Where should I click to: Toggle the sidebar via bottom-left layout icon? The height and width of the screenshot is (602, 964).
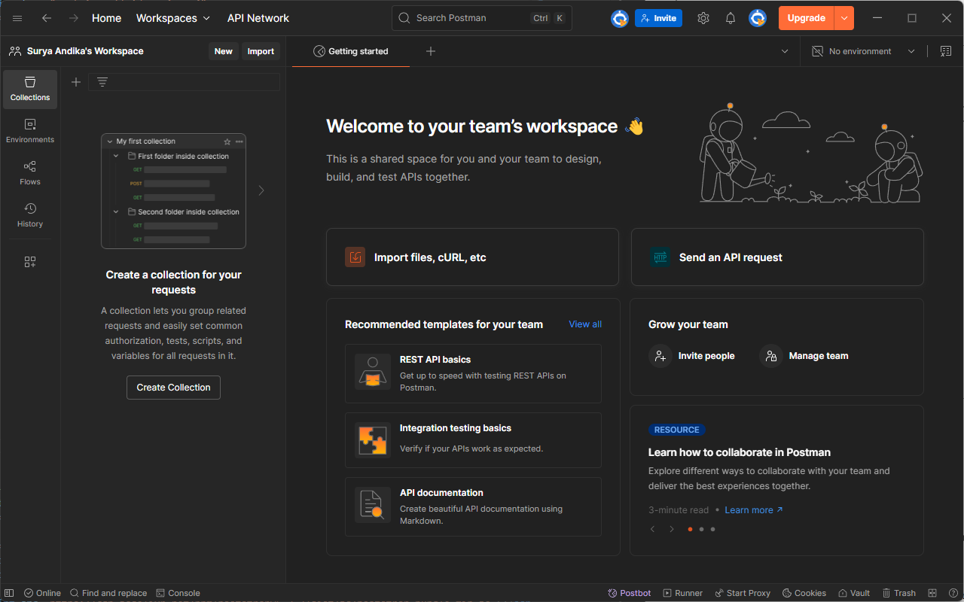tap(9, 593)
